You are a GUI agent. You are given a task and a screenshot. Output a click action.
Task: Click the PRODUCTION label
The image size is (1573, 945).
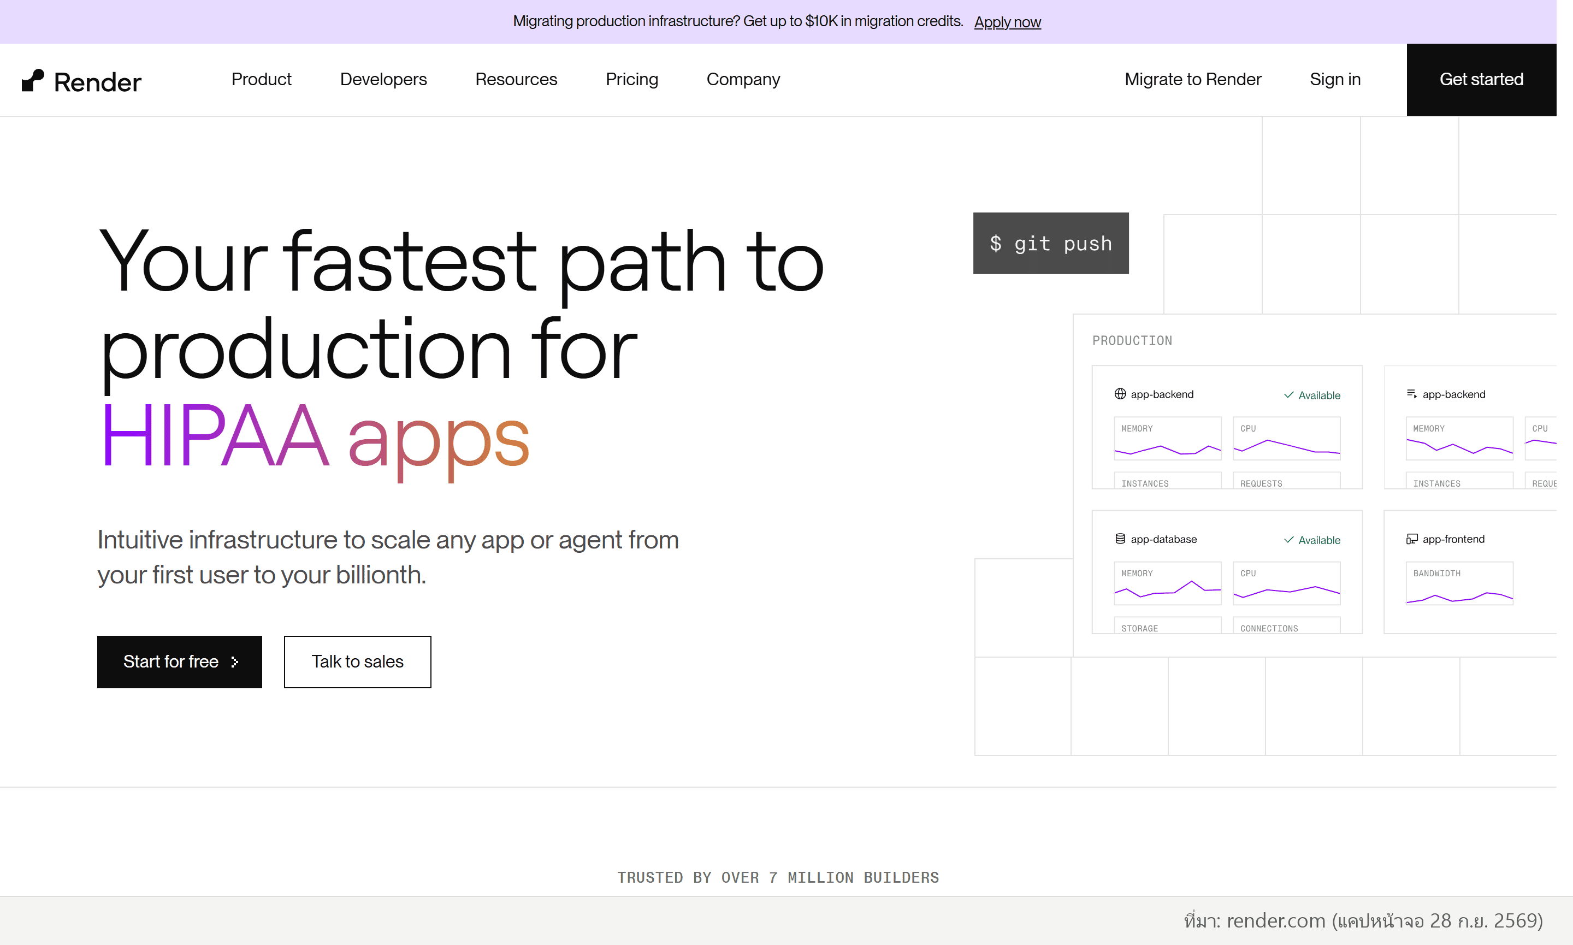click(1132, 341)
